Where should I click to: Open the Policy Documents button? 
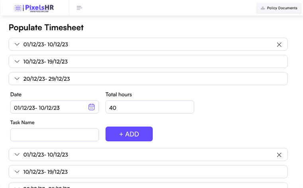(279, 8)
